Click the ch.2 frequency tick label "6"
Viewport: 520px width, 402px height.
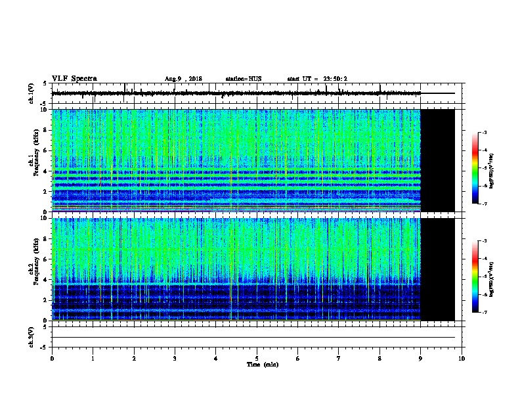point(46,259)
